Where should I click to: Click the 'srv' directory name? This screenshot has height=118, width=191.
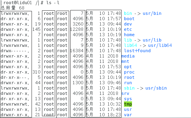tap(125, 93)
